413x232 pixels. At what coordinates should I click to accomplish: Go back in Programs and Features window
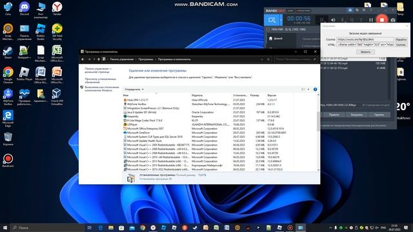click(x=83, y=59)
